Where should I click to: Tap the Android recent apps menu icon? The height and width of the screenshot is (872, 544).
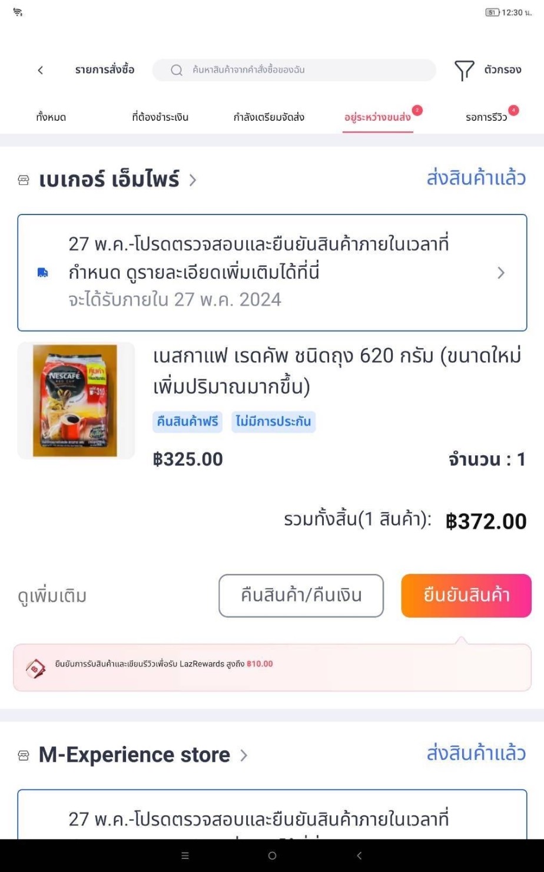185,856
